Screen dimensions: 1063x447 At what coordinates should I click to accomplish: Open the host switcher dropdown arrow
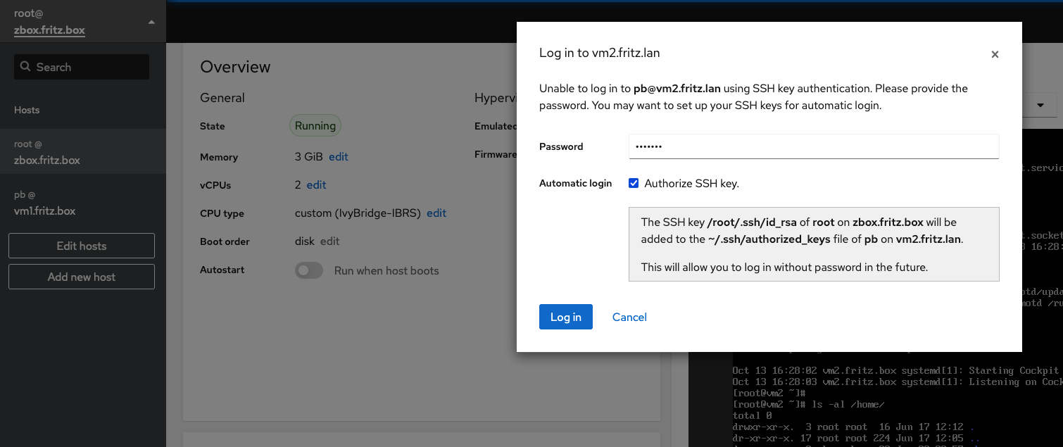point(151,22)
